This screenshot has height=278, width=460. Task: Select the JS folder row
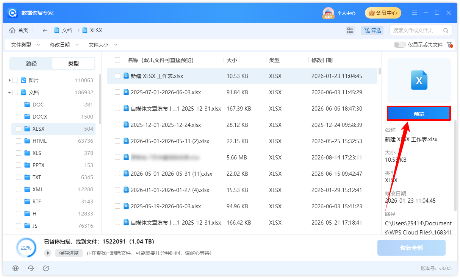pos(53,226)
